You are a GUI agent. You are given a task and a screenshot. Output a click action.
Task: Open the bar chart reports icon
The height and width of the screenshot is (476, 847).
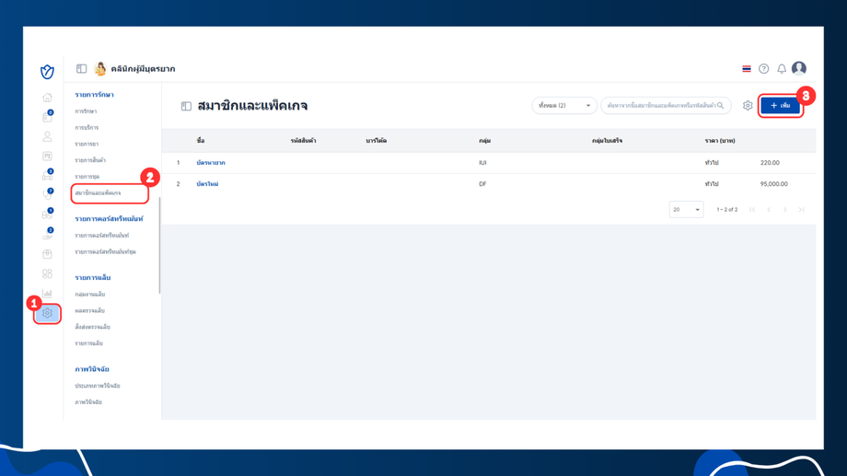point(47,294)
